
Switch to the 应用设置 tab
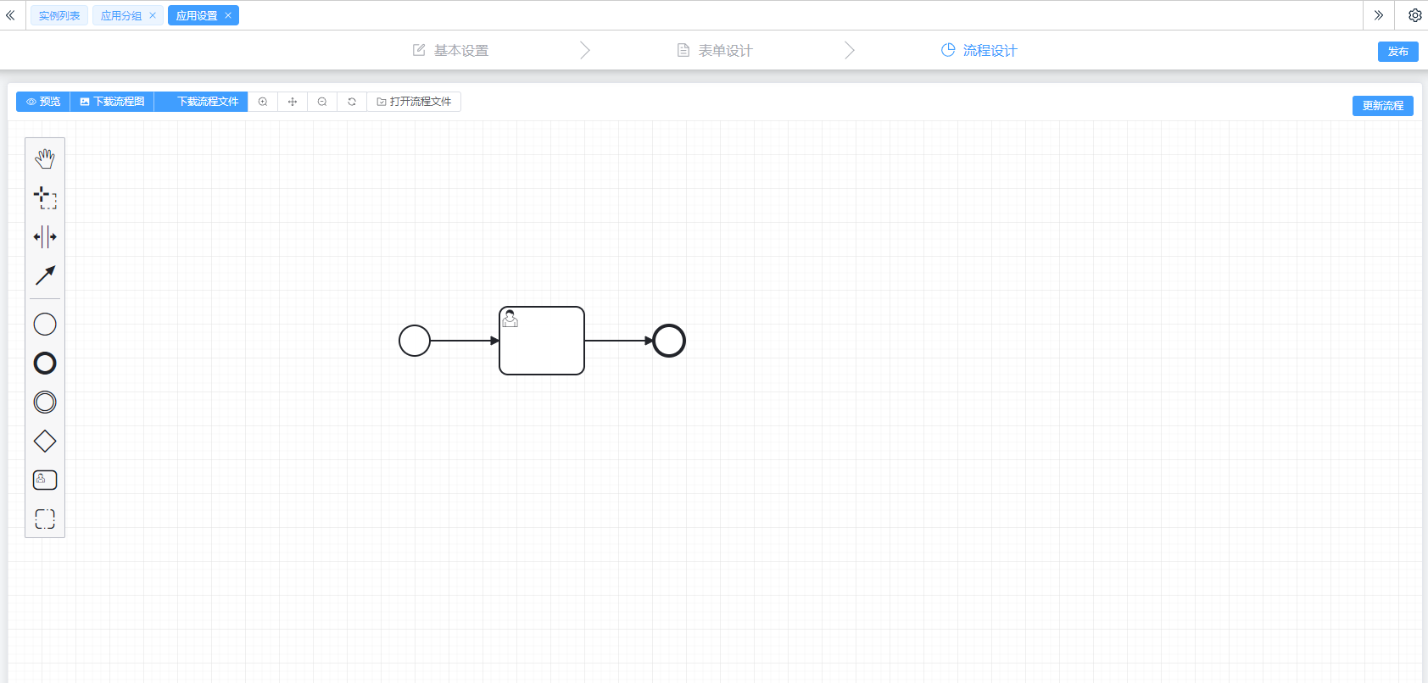click(x=197, y=15)
